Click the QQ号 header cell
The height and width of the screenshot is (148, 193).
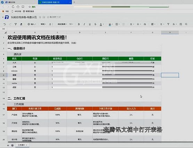[x=80, y=59]
